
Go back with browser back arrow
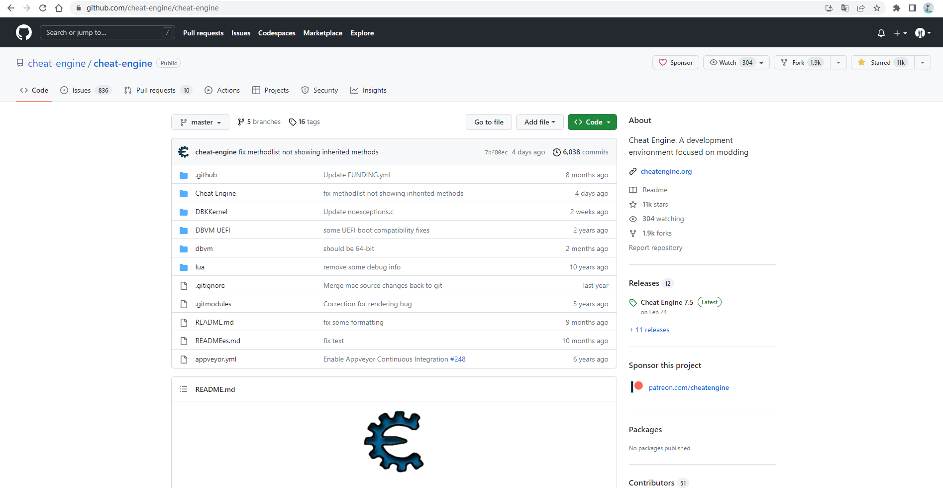point(11,8)
